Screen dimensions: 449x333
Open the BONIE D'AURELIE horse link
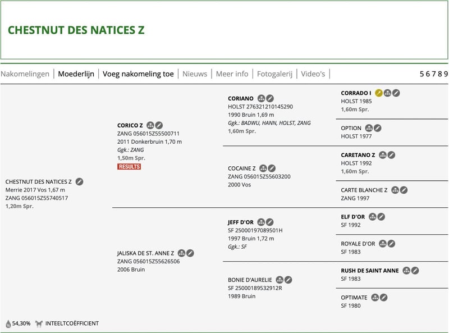click(x=250, y=280)
